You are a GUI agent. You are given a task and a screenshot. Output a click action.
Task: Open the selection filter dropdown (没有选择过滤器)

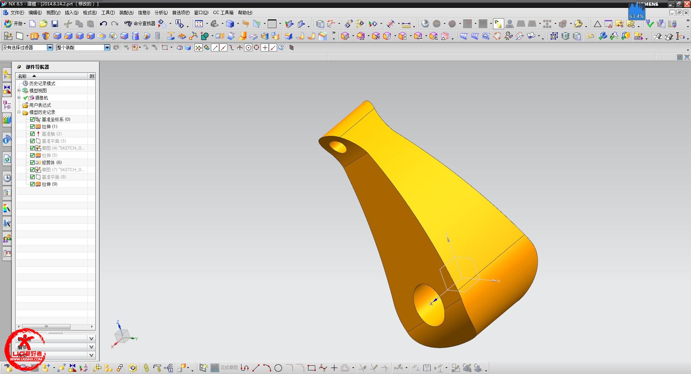pos(50,47)
